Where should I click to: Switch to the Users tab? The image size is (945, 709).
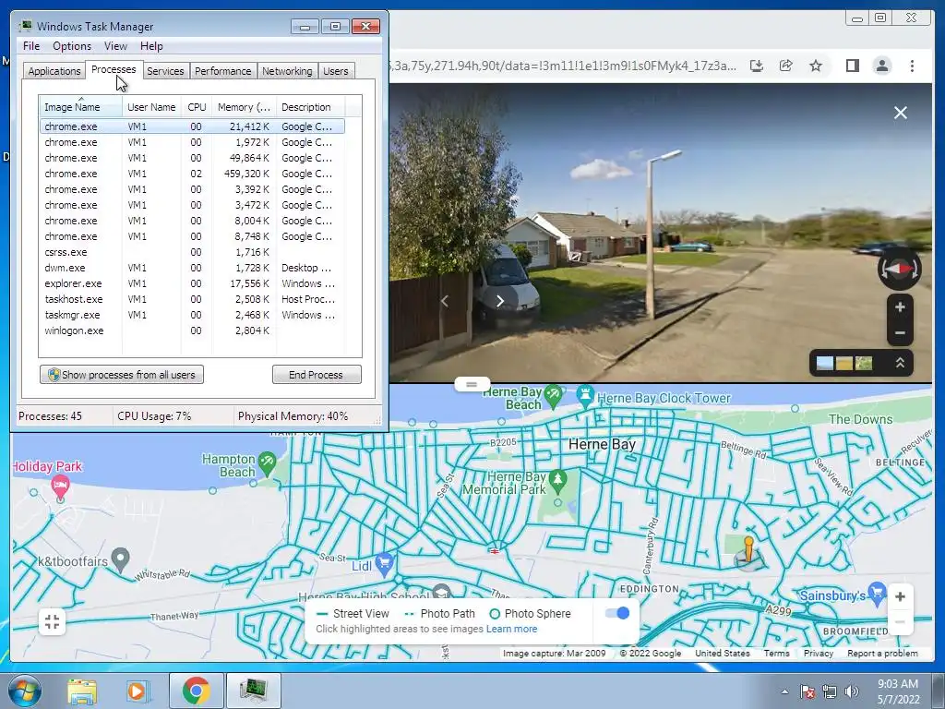pyautogui.click(x=336, y=71)
